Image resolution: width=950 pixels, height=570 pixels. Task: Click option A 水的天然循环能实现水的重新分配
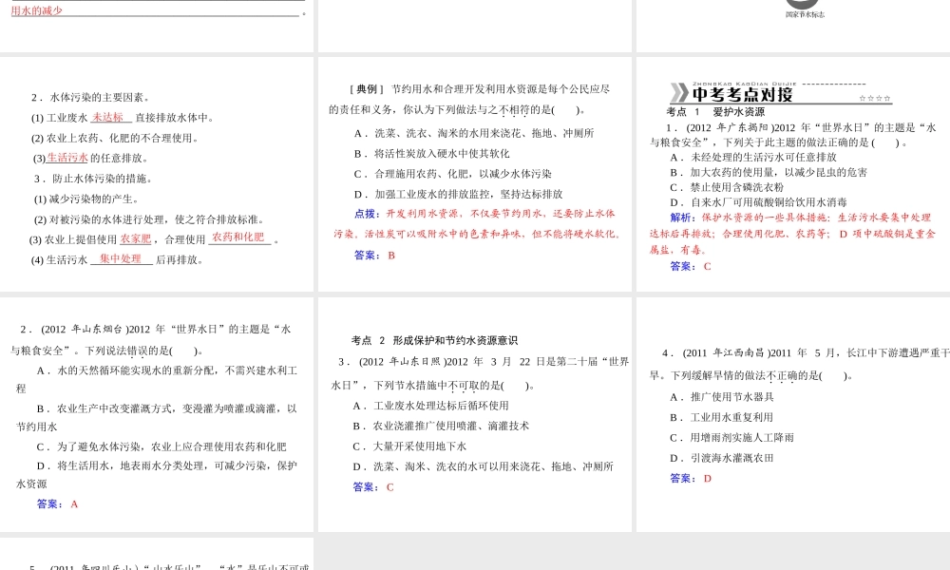click(157, 379)
